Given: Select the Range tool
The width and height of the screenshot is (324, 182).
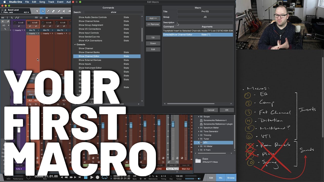Looking at the screenshot, I should click(43, 11).
